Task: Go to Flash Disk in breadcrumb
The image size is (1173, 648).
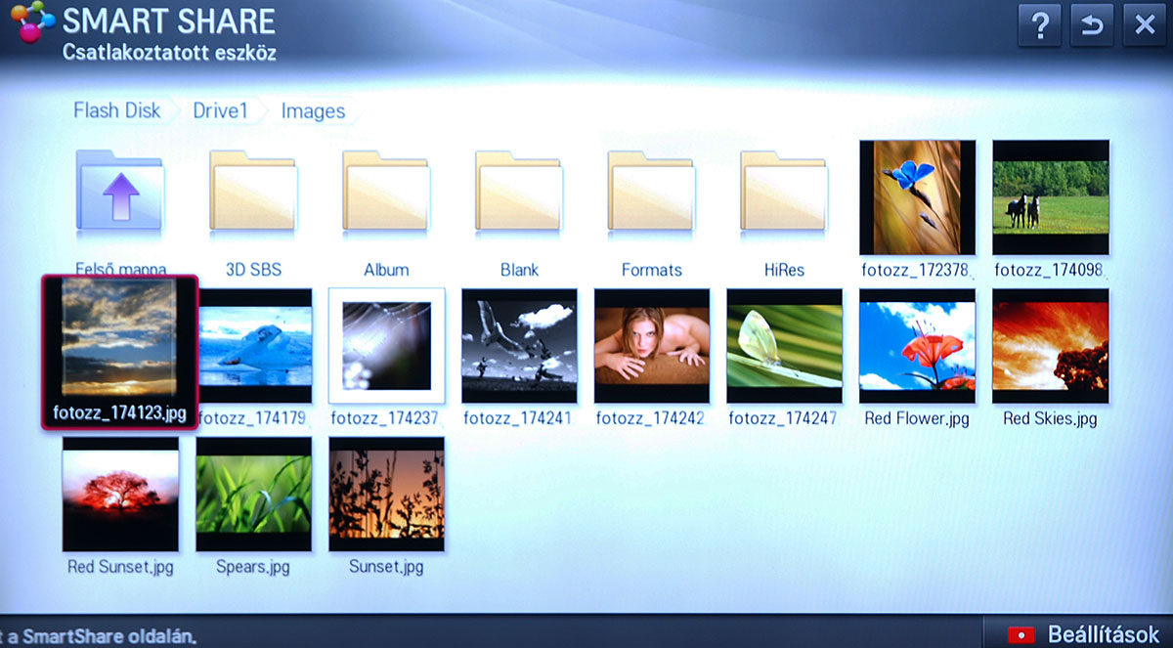Action: 116,110
